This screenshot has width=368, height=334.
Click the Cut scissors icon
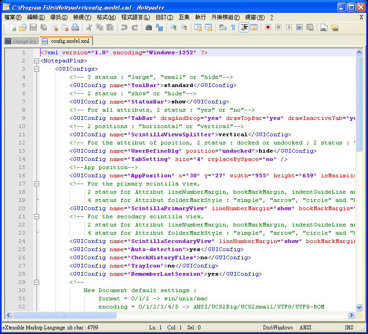[89, 27]
